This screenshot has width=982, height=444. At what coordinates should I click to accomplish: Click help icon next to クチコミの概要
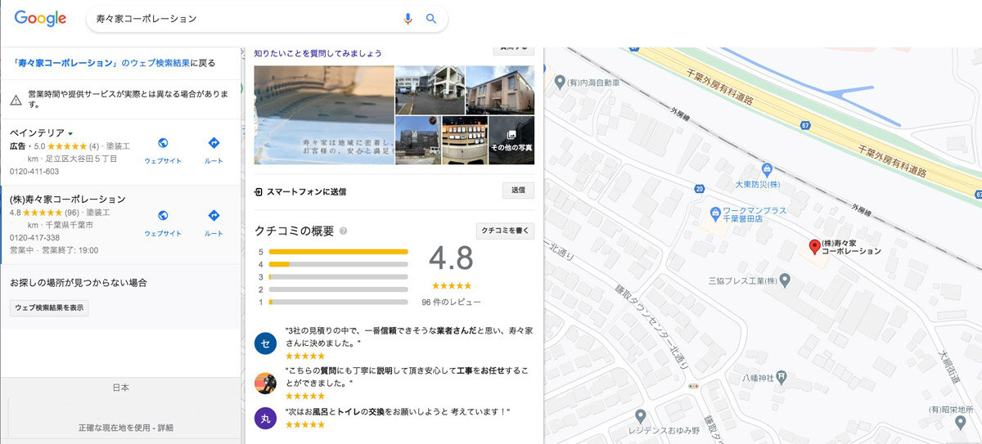pos(343,231)
